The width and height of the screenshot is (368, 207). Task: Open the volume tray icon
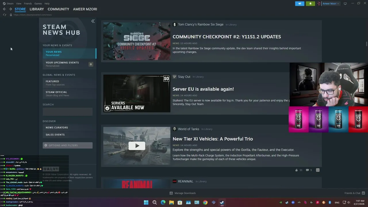pyautogui.click(x=349, y=202)
